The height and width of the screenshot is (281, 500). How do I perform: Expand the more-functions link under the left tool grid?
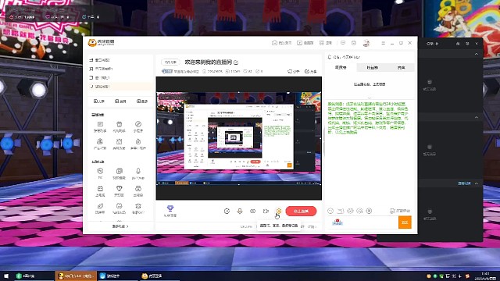tap(120, 226)
